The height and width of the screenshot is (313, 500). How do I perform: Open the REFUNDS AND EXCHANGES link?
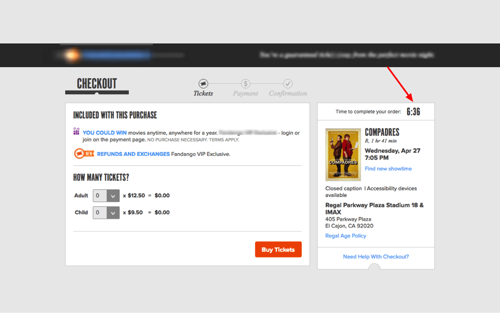point(133,154)
